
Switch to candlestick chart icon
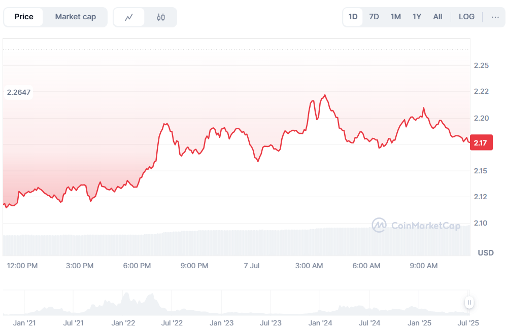click(x=161, y=17)
